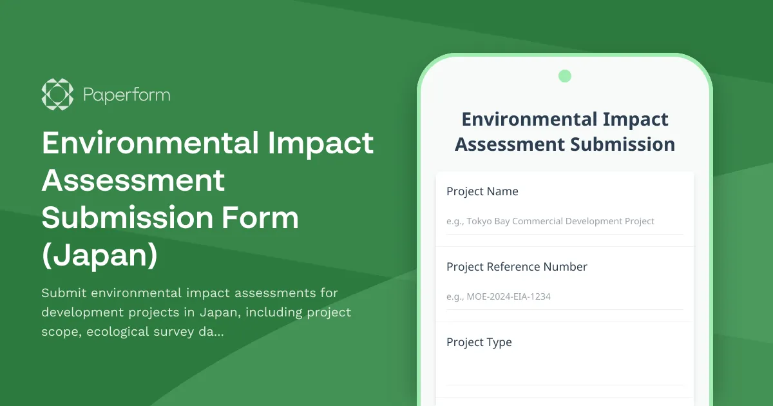
Task: Click the Project Name input field
Action: click(x=565, y=222)
